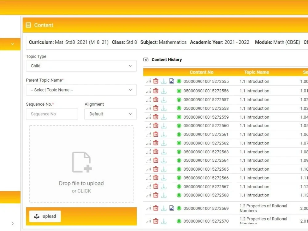The width and height of the screenshot is (308, 231).
Task: Download content ending 272561
Action: [x=164, y=134]
